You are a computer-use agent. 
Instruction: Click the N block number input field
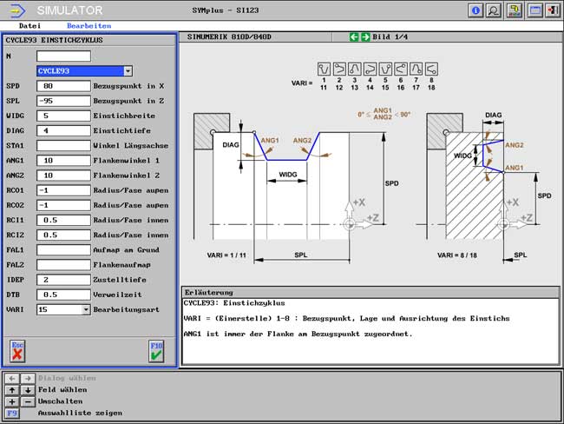click(63, 56)
